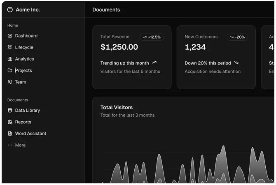Click the Reports clipboard icon
Viewport: 276px width, 185px height.
[x=10, y=122]
